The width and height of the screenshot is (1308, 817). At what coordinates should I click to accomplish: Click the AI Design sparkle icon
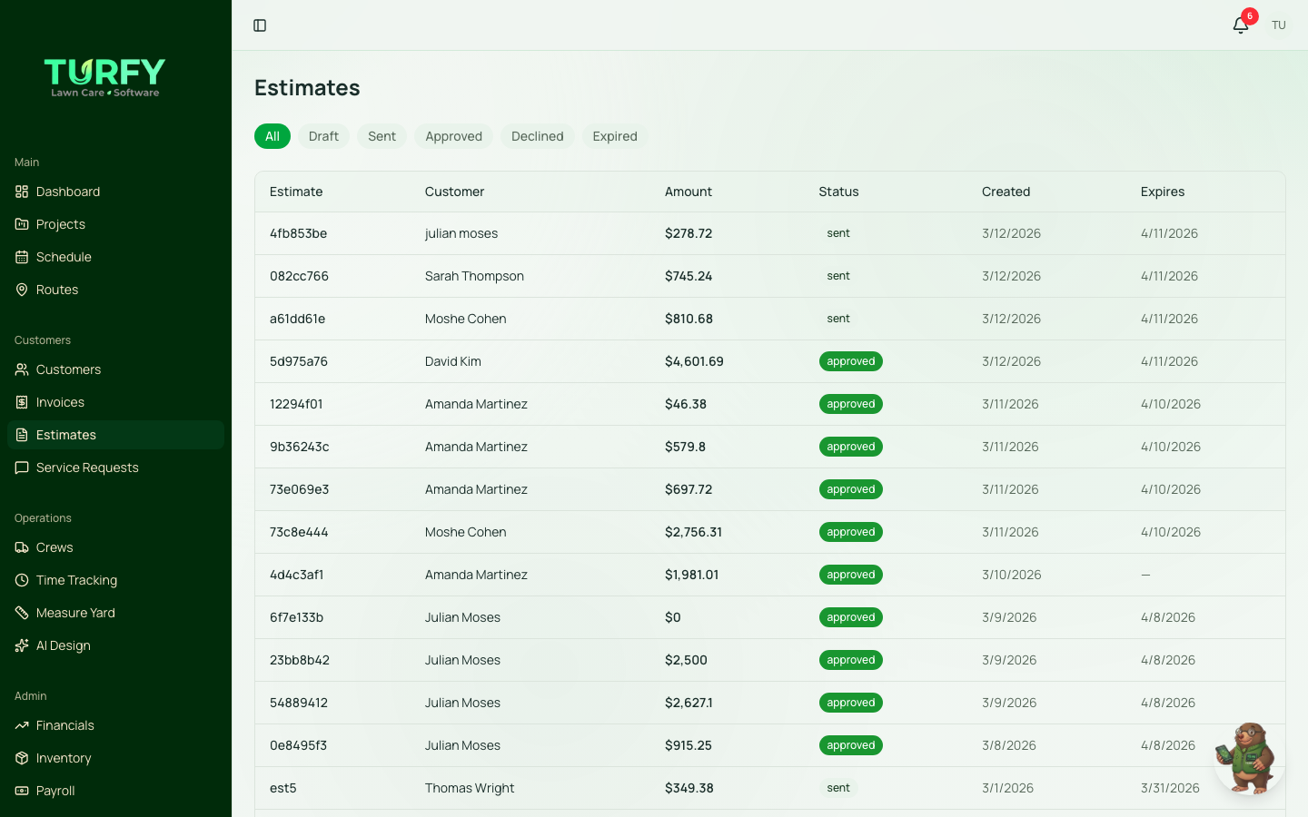tap(22, 645)
